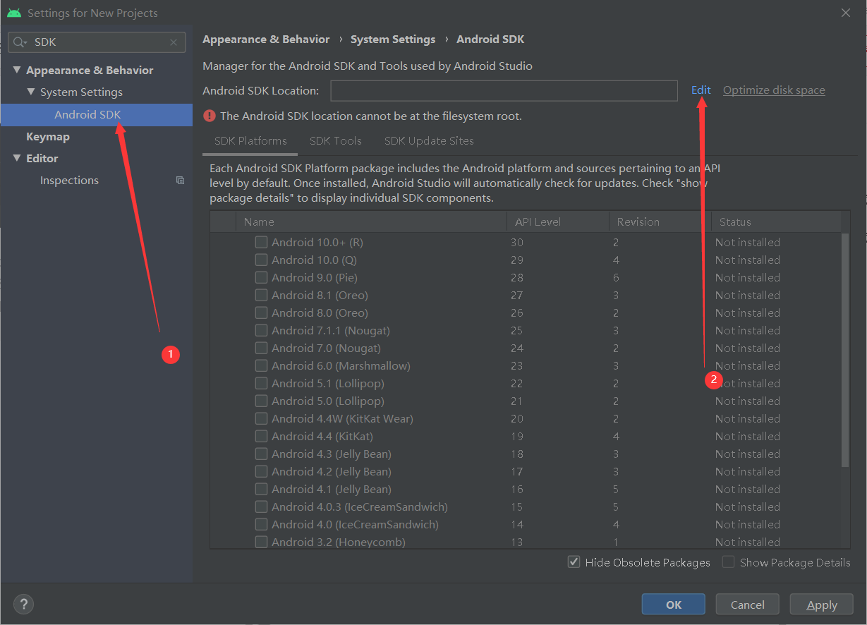Screen dimensions: 867x625
Task: Click the Cancel button
Action: [x=747, y=605]
